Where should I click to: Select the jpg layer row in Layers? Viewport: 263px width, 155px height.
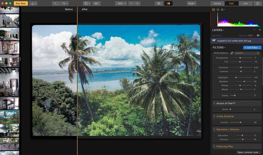236,41
